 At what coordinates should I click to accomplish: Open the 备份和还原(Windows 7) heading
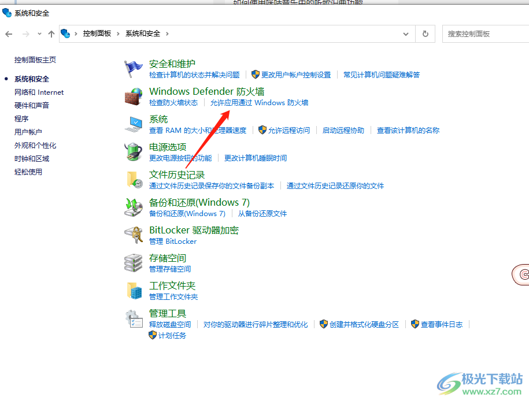pos(199,202)
